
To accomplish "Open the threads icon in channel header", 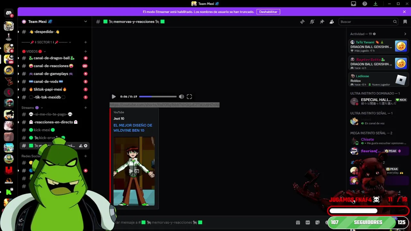I will 302,21.
